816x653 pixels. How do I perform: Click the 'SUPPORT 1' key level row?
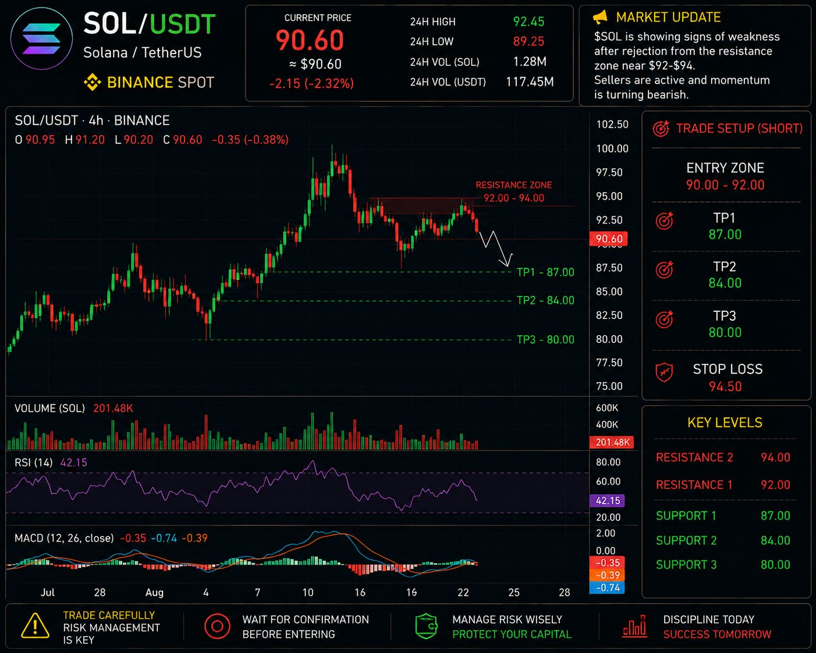point(723,516)
